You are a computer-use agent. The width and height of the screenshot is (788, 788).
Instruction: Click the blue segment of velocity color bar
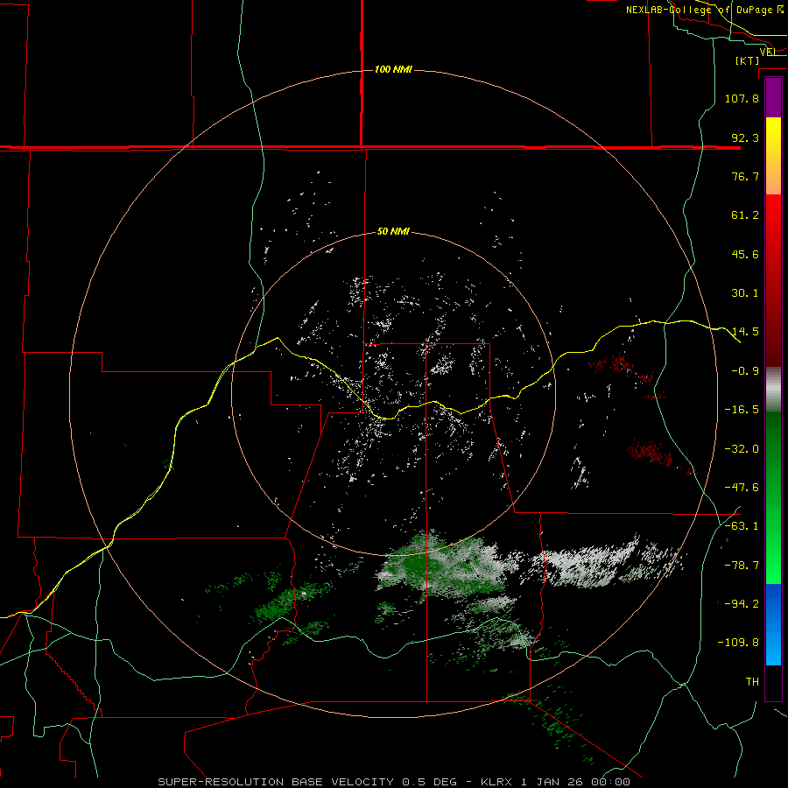click(773, 624)
